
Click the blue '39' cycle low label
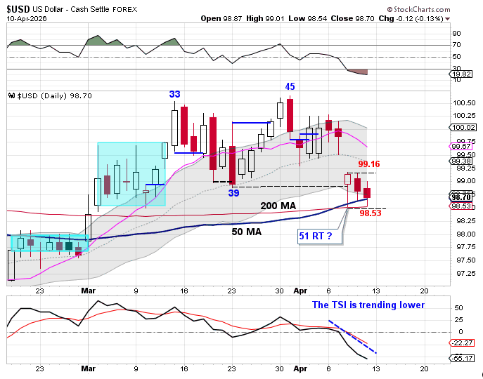pos(233,192)
